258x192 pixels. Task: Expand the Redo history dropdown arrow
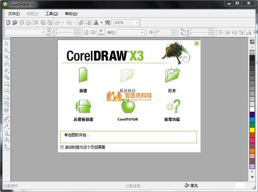(74, 23)
